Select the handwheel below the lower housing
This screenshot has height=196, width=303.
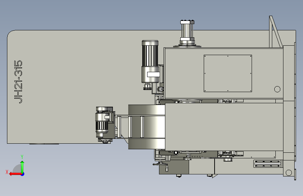point(160,164)
